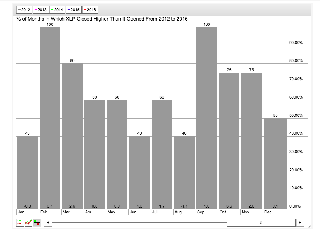
Task: Click the chart title about XLP months
Action: coord(102,19)
